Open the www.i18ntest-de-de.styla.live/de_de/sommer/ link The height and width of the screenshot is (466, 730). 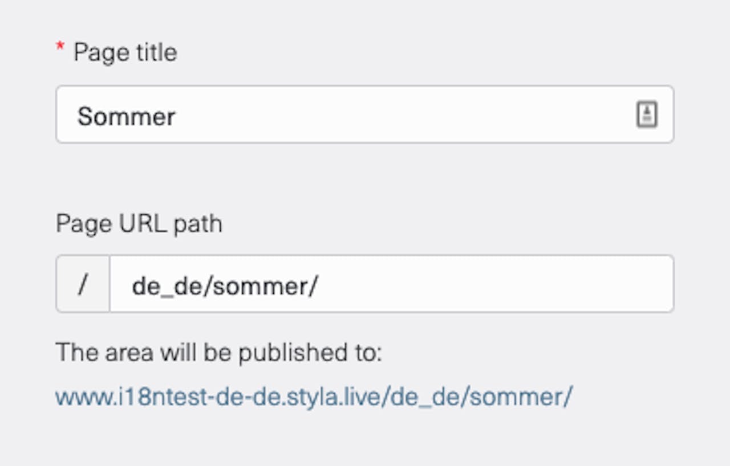(x=314, y=396)
